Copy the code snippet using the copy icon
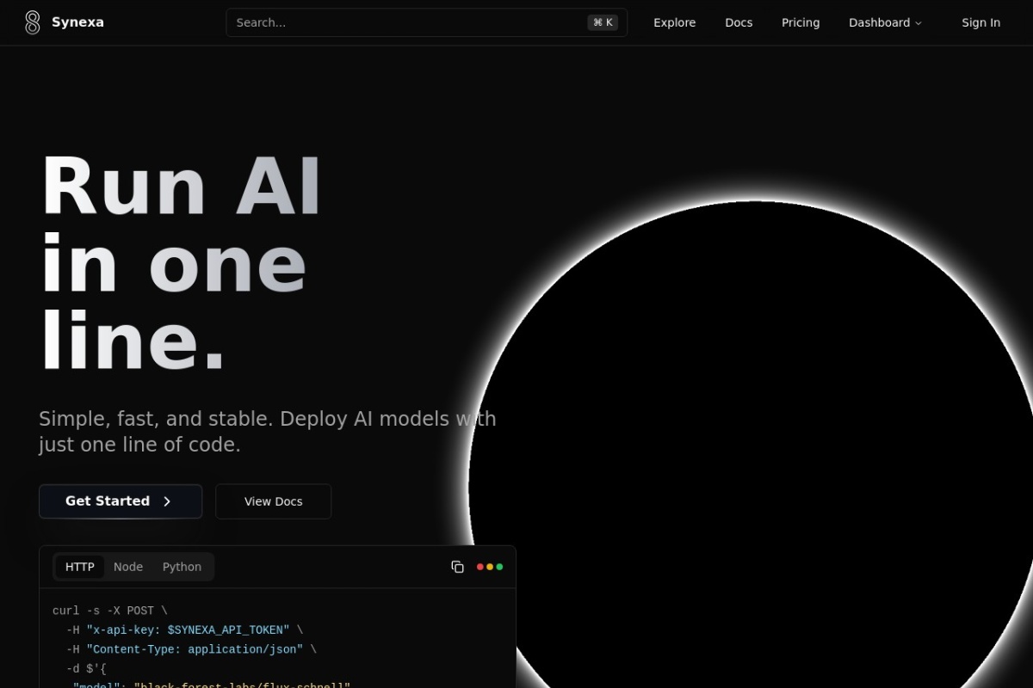 [458, 567]
